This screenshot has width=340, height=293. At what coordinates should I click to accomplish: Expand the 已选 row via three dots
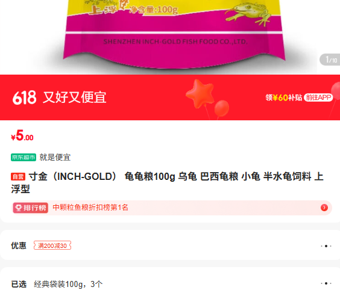pyautogui.click(x=326, y=283)
